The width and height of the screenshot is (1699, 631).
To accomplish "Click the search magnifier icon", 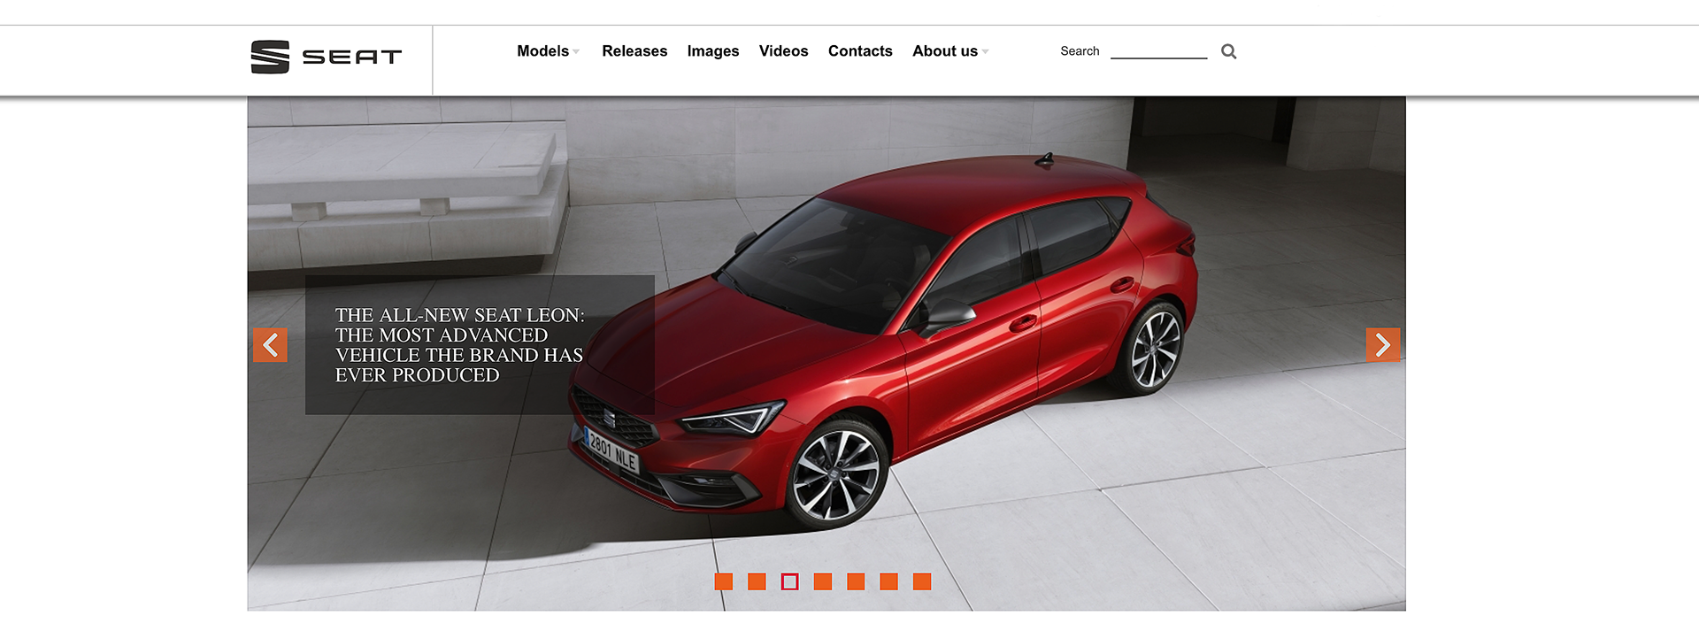I will [x=1228, y=51].
